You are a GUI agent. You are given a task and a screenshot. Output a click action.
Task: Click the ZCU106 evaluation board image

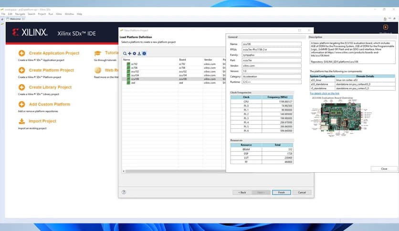coord(340,118)
